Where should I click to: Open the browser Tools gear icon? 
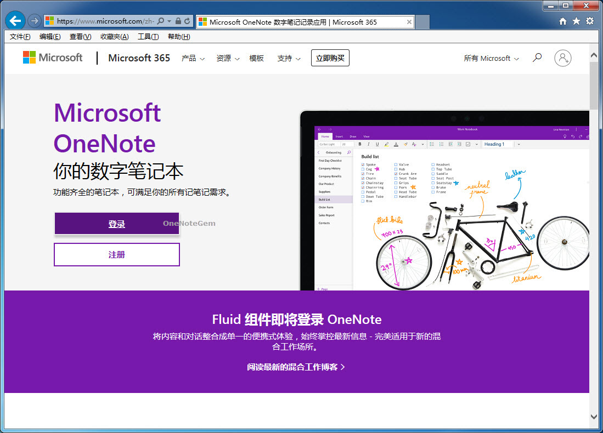pos(589,21)
